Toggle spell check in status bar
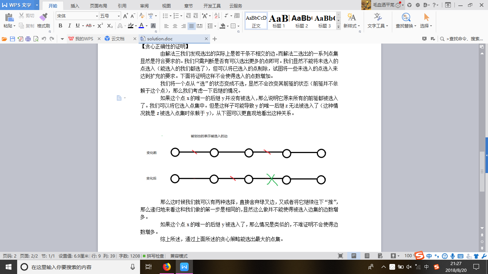Image resolution: width=488 pixels, height=274 pixels. pyautogui.click(x=153, y=256)
